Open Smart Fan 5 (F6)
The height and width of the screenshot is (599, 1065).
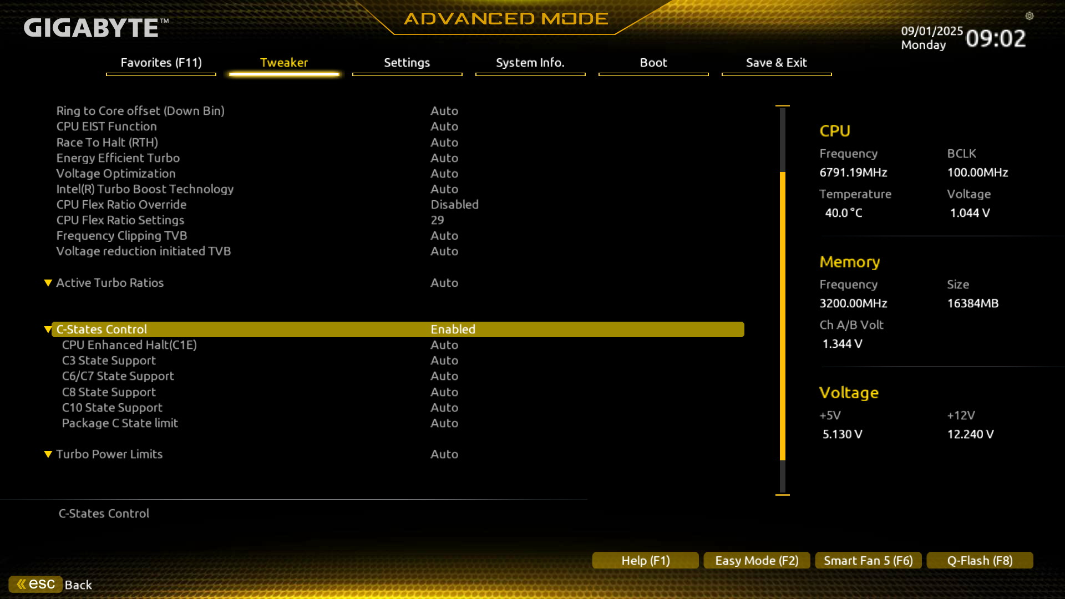[x=868, y=560]
